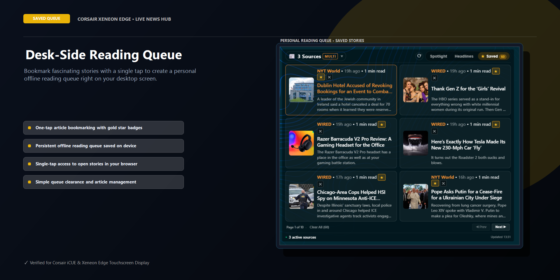Open Pope Asks Putin for Cease-Fire headline

coord(467,195)
